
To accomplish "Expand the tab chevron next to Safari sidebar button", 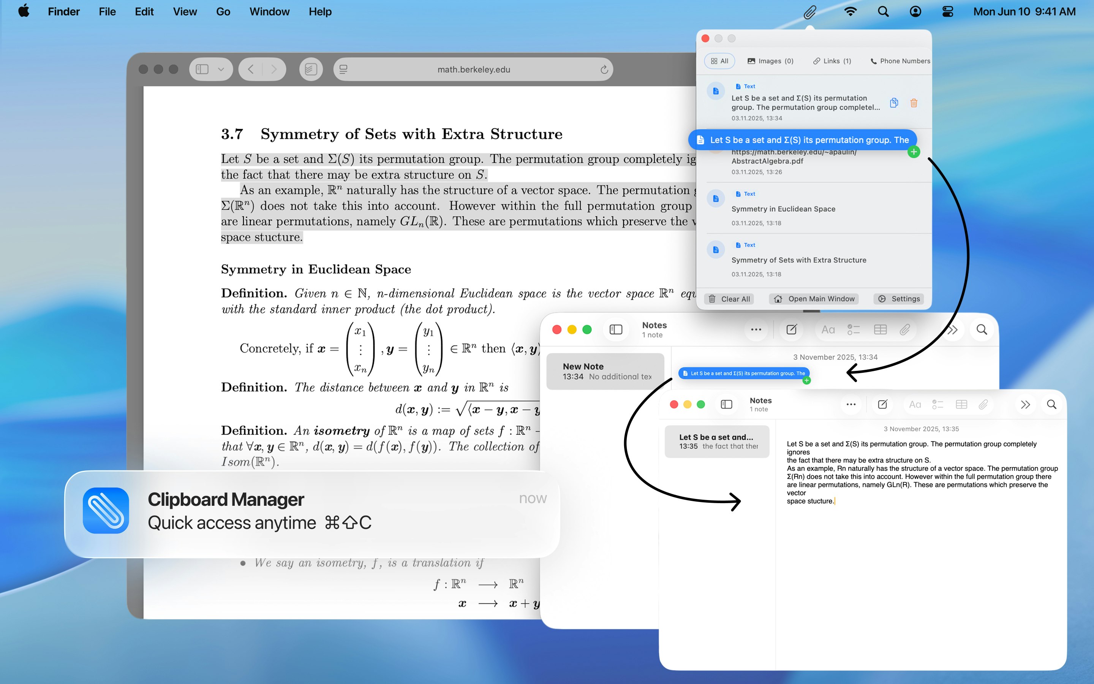I will coord(221,69).
